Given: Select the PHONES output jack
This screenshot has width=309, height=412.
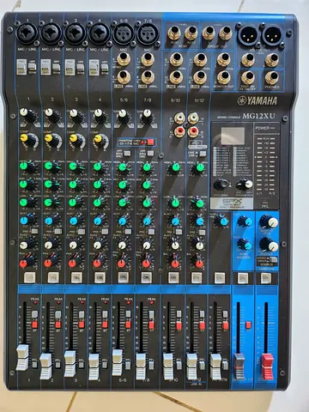Looking at the screenshot, I should (272, 78).
